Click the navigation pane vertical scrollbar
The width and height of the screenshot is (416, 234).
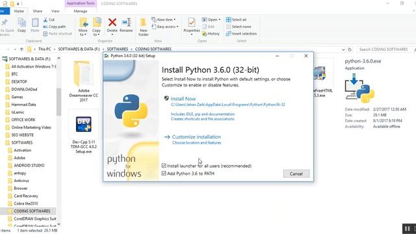(x=58, y=102)
